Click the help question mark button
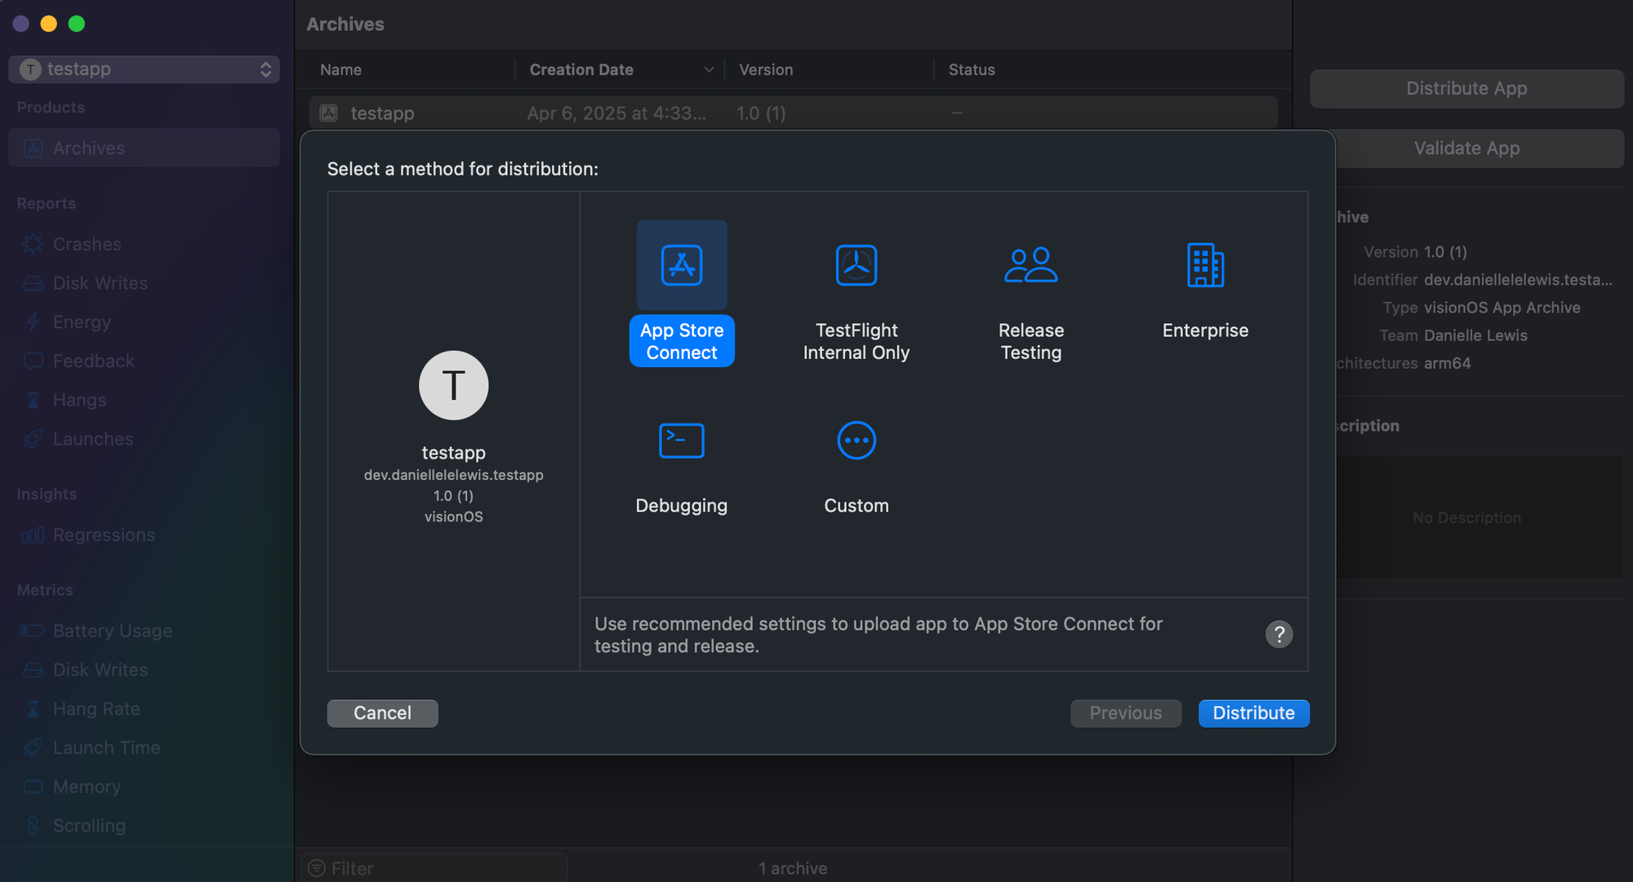1633x882 pixels. (x=1279, y=634)
